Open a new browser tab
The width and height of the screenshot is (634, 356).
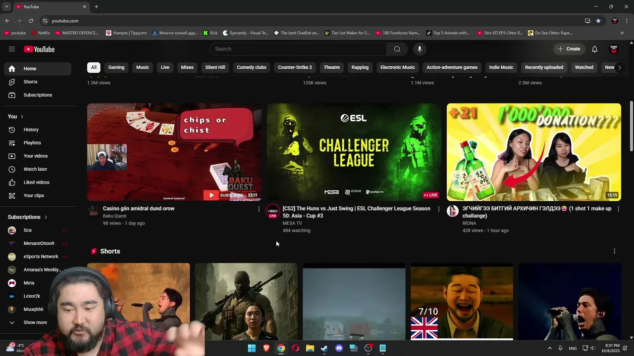[96, 6]
